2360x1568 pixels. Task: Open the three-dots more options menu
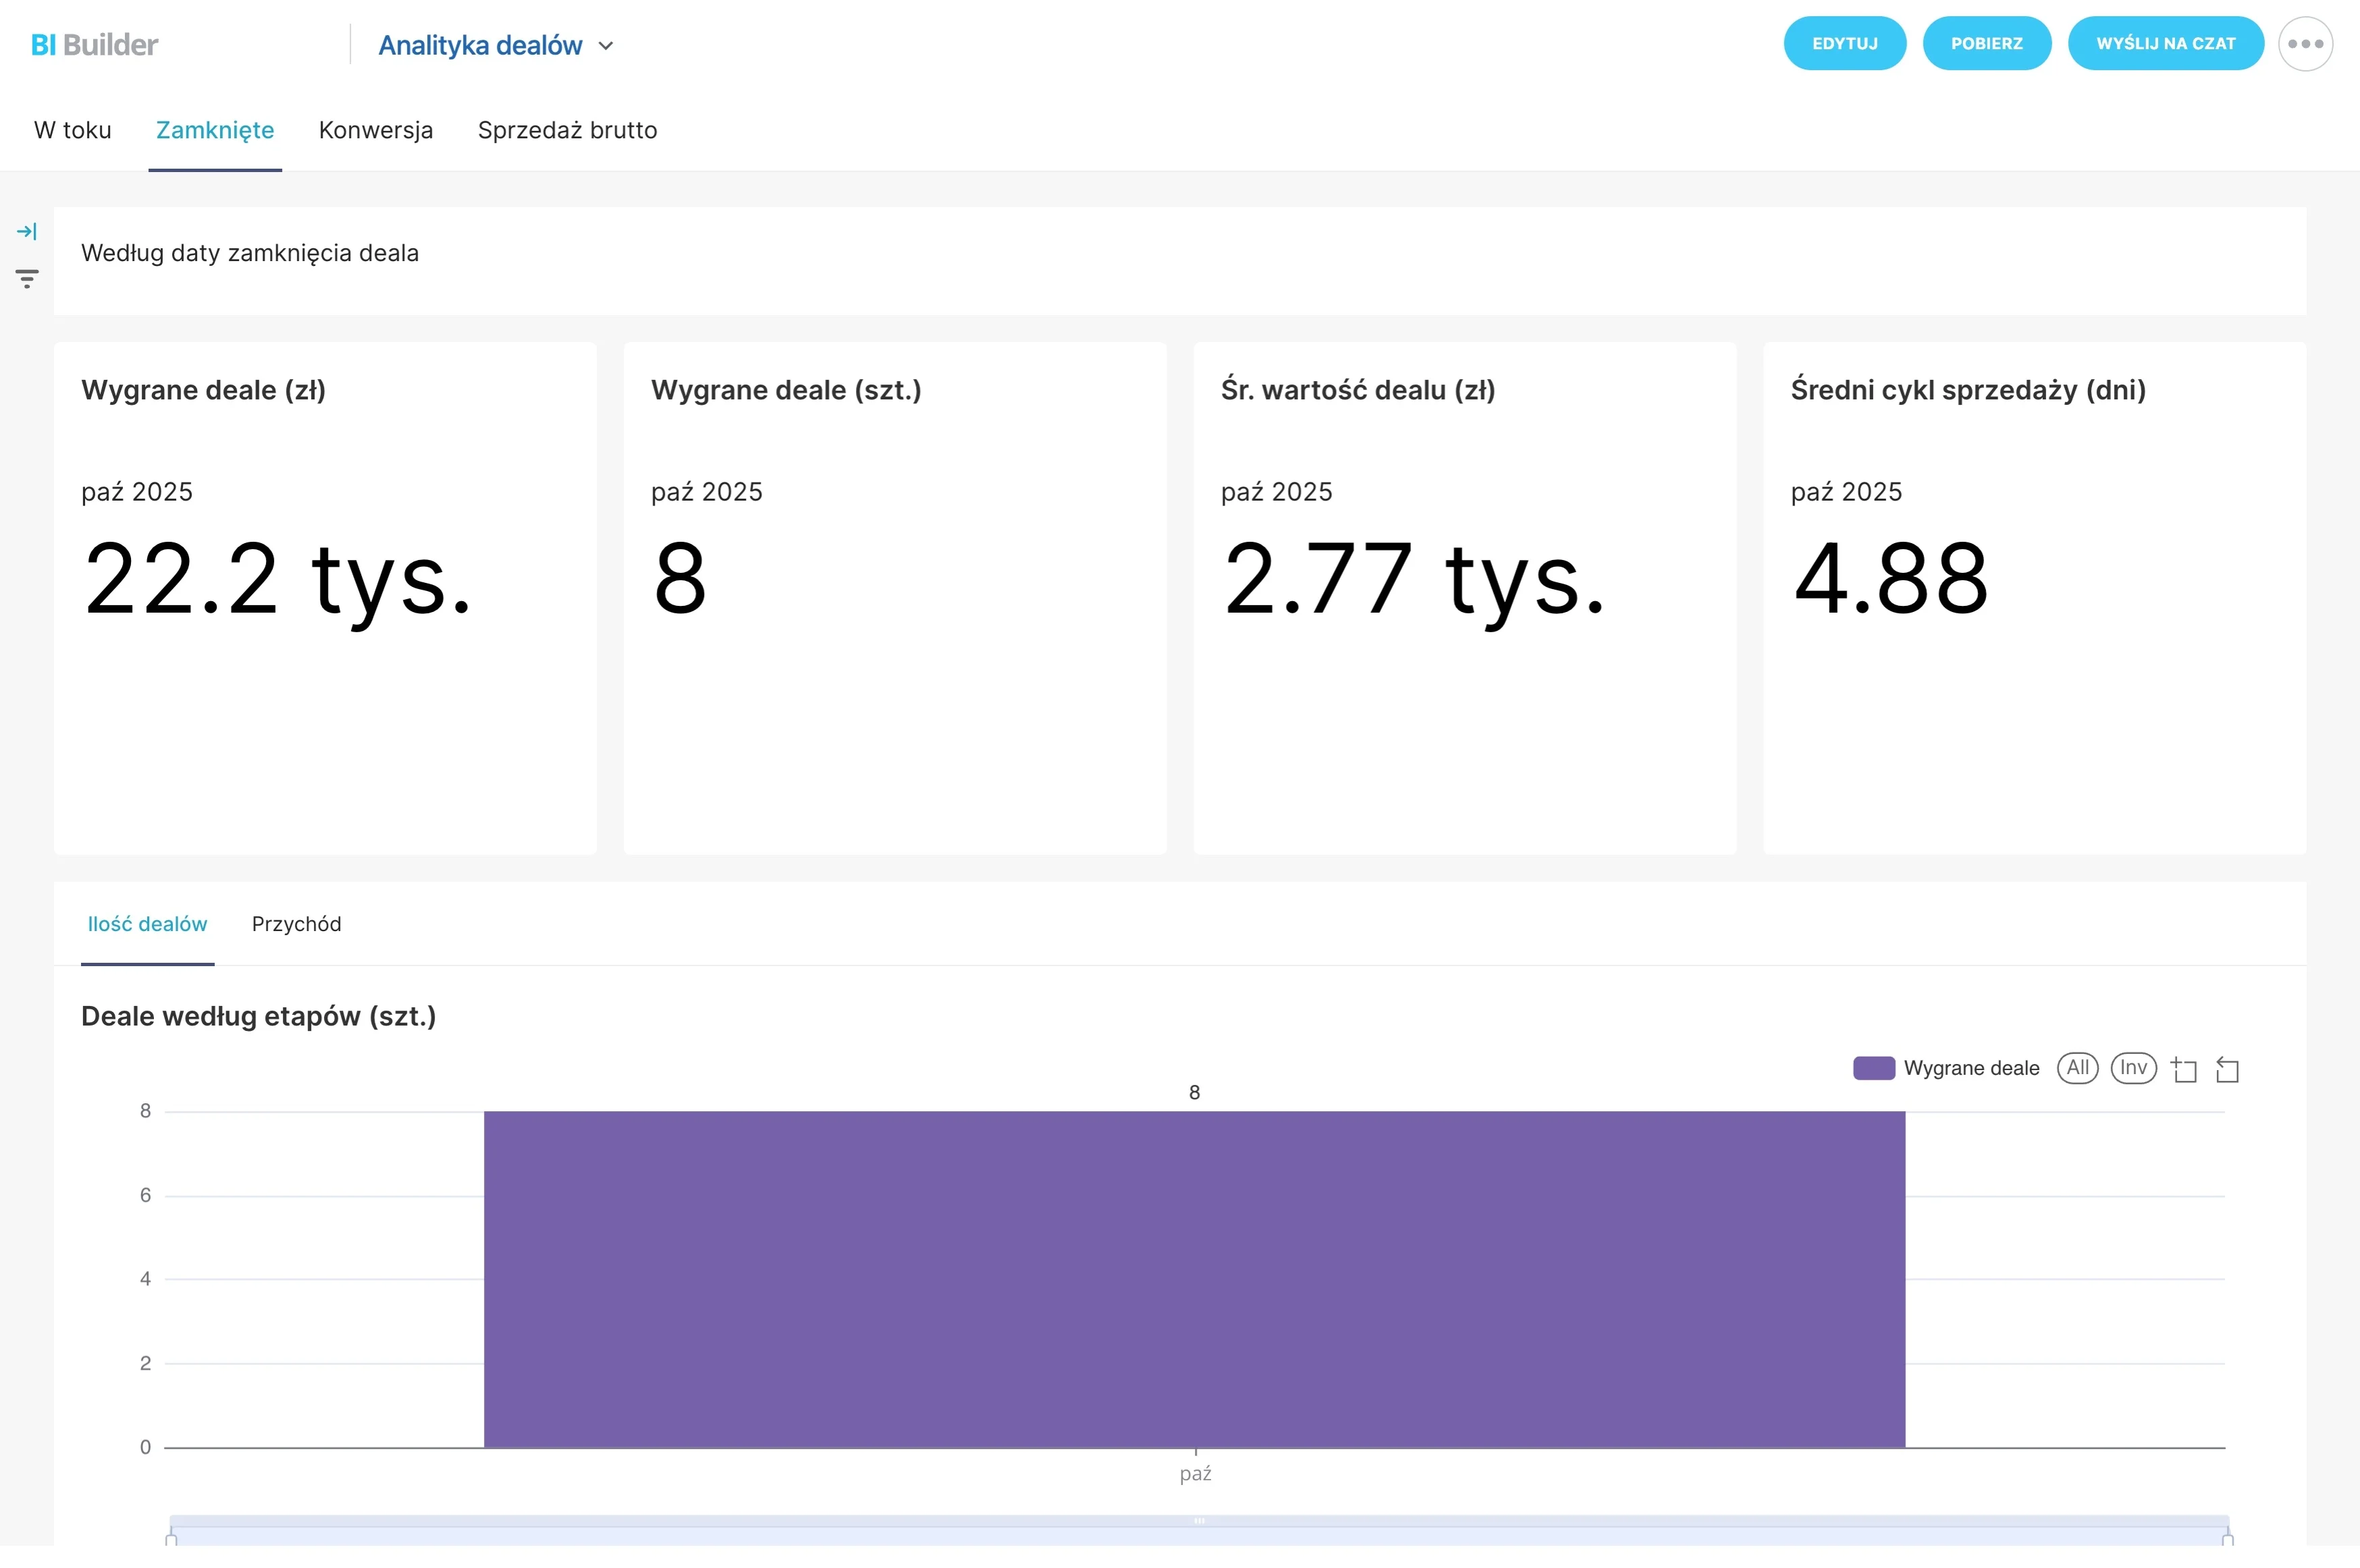tap(2305, 44)
